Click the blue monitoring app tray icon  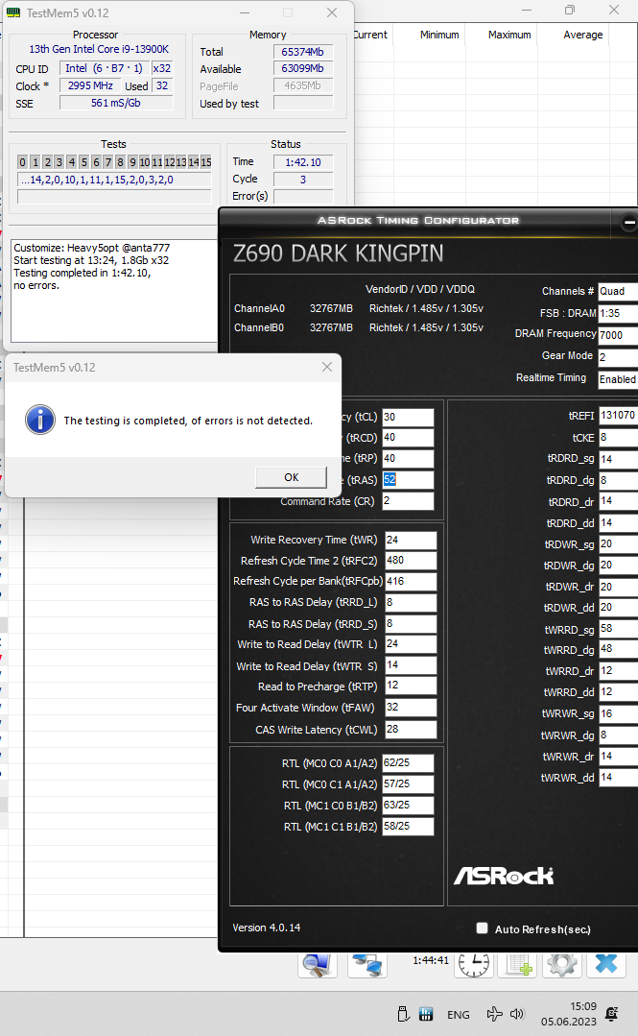click(426, 1014)
